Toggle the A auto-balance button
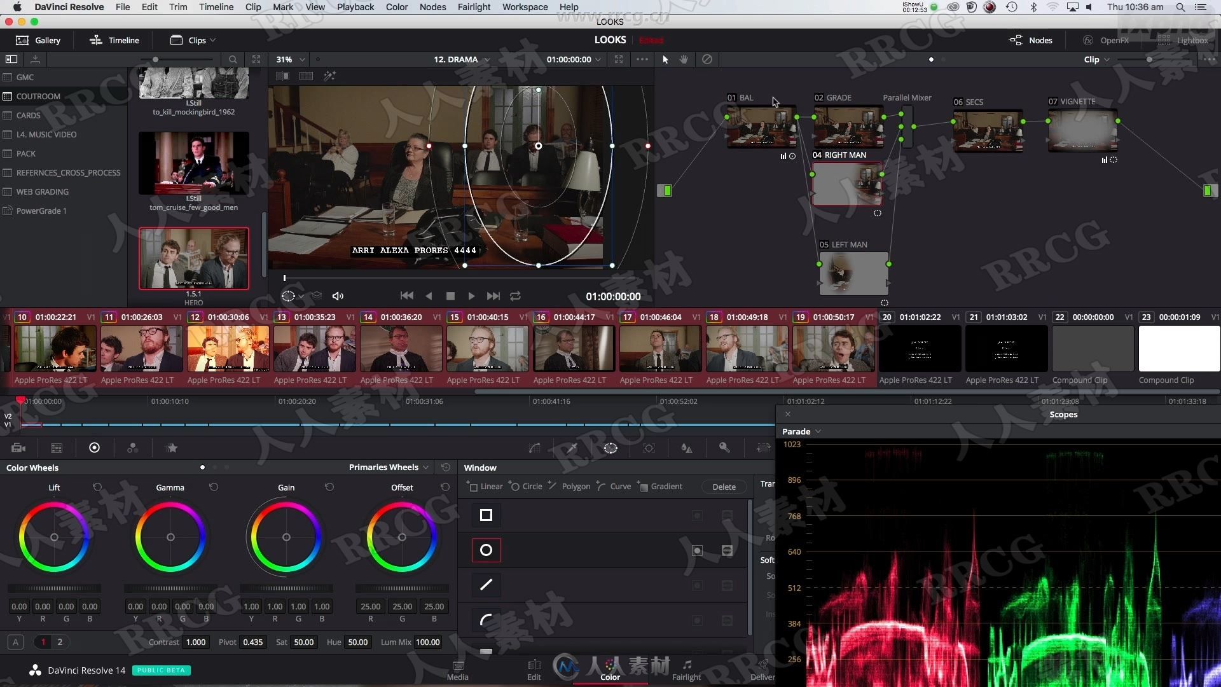The height and width of the screenshot is (687, 1221). [16, 642]
